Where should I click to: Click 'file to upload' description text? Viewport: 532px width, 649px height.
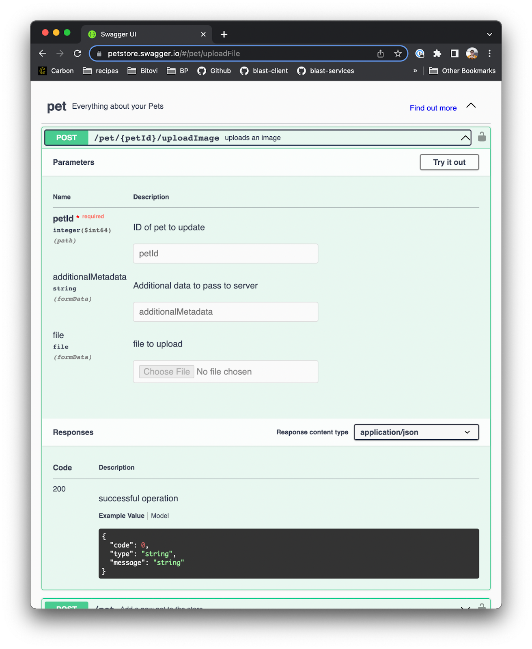pyautogui.click(x=158, y=344)
